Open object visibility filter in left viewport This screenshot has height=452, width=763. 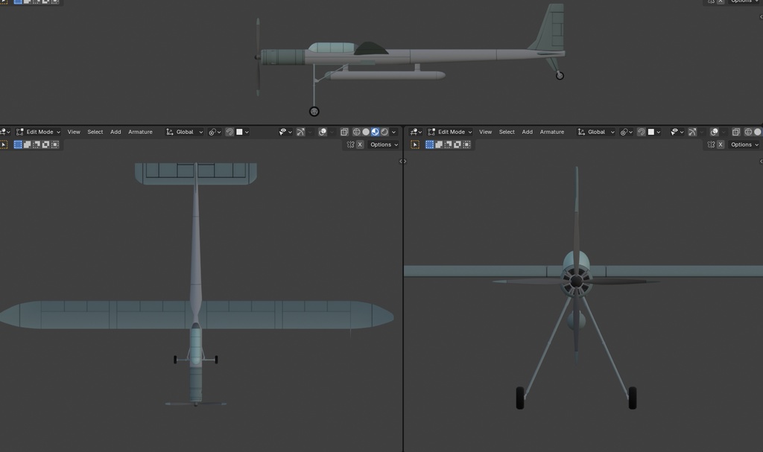(x=285, y=132)
